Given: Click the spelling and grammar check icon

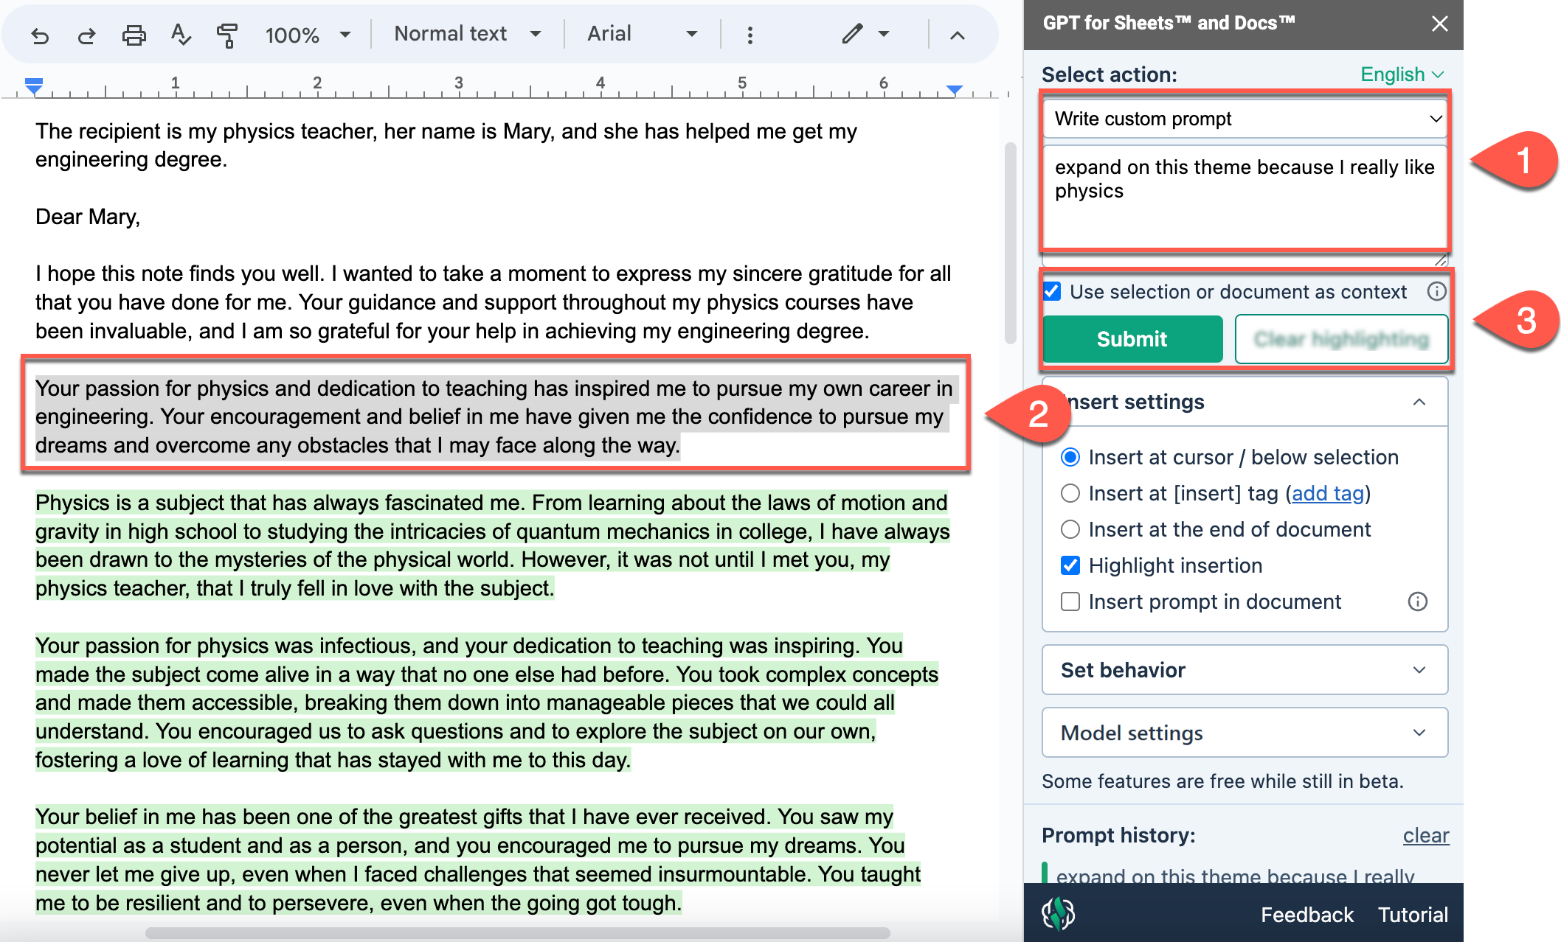Looking at the screenshot, I should (x=180, y=35).
